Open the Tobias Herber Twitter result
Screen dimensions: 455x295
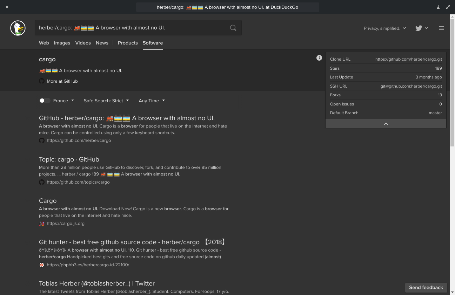point(97,283)
